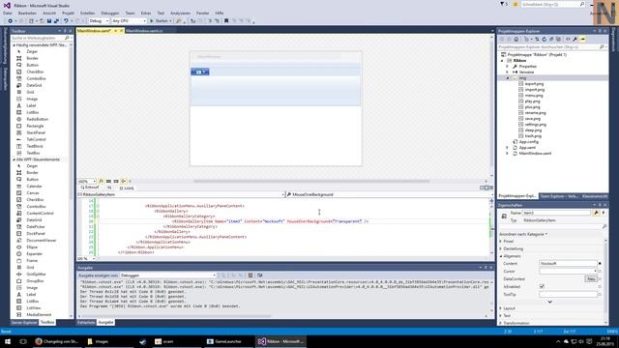
Task: Switch to the MainWindow.xaml.cs tab
Action: coord(144,31)
